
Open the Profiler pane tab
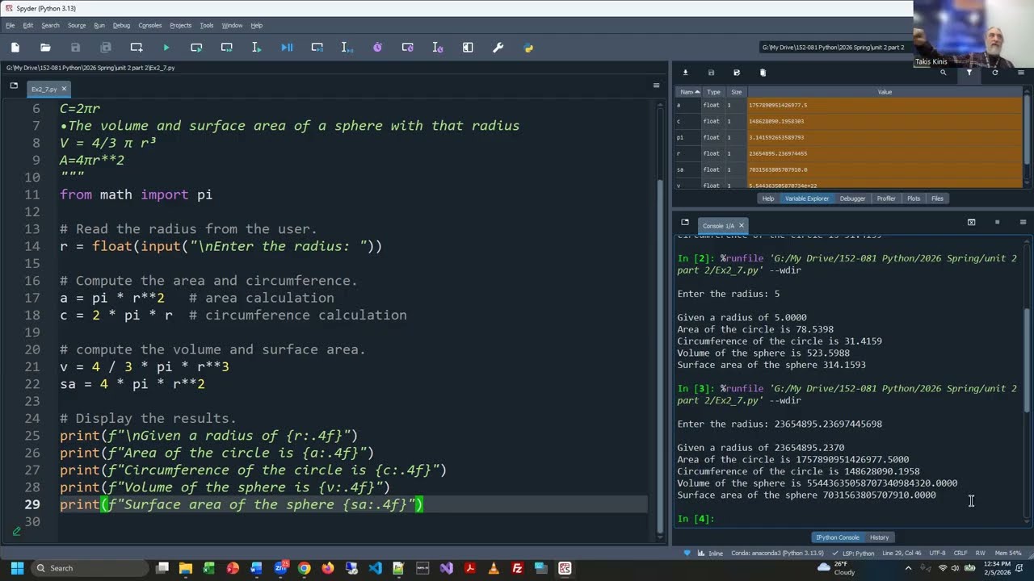pos(886,199)
